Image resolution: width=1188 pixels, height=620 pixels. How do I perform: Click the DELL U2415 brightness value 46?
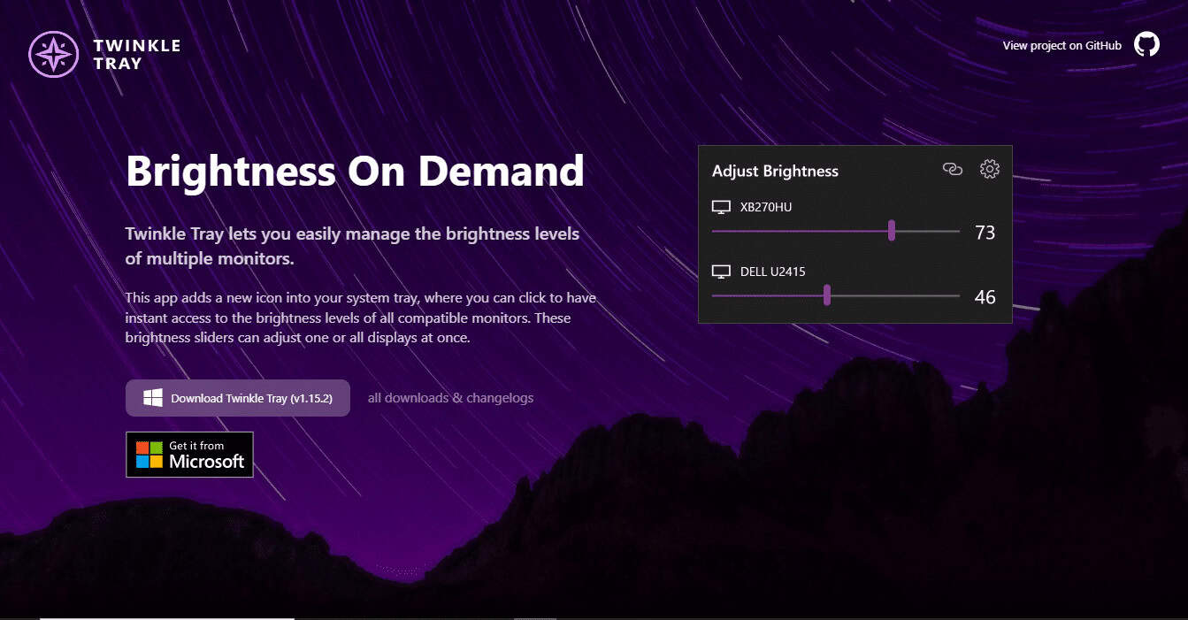[x=985, y=297]
